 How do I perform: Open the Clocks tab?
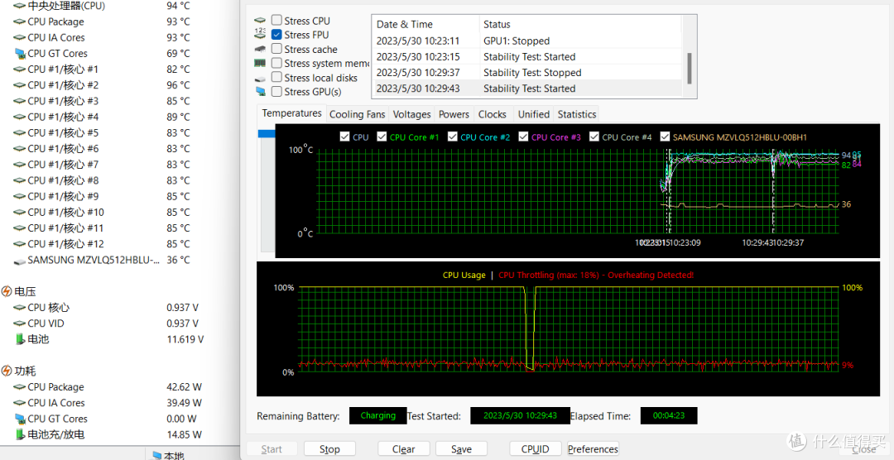[493, 114]
